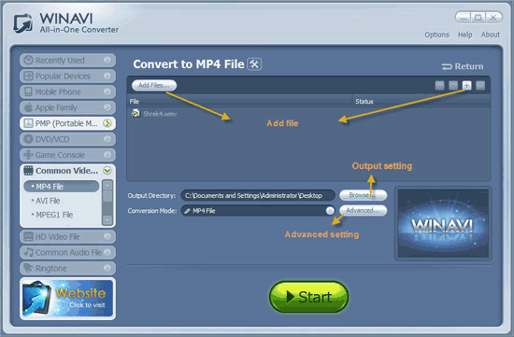The image size is (514, 337).
Task: Click the format list scroll-down arrow
Action: [107, 219]
